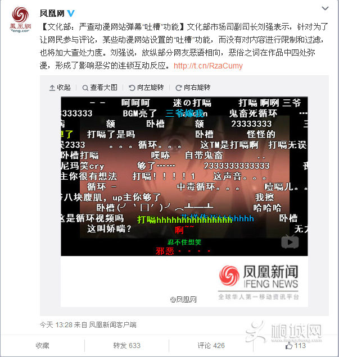Open the 凤凰新闻客户端 source link

coord(112,324)
